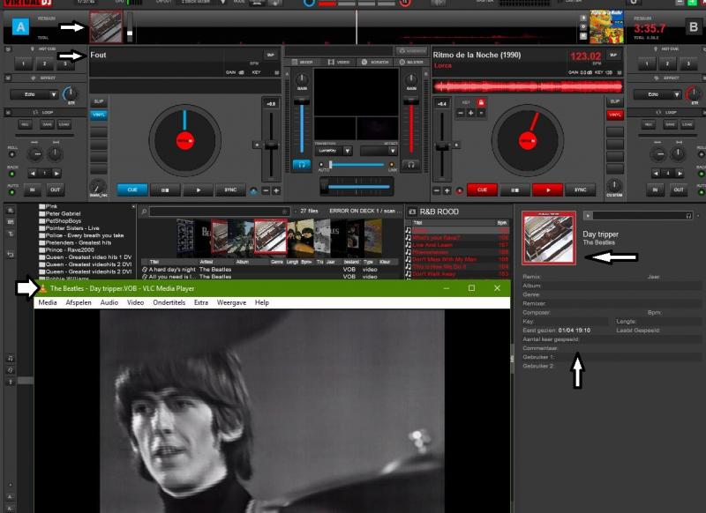The image size is (706, 513).
Task: Expand the Echo effect dropdown on deck A
Action: pos(53,94)
